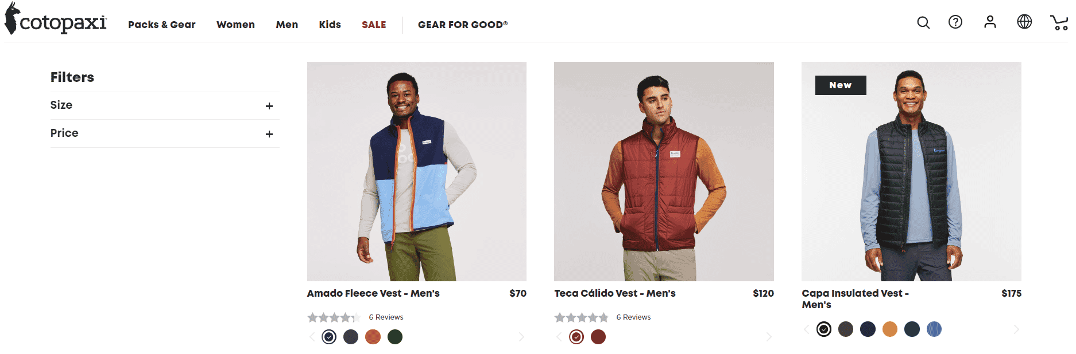Choose the orange color swatch on Capa vest

[890, 329]
